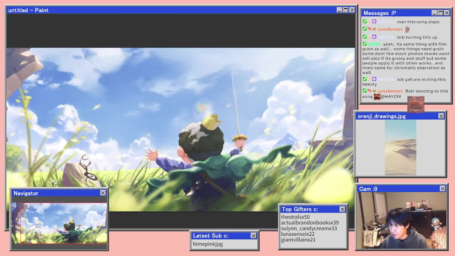Image resolution: width=455 pixels, height=256 pixels.
Task: Click the message 'man this song slaps'
Action: tap(418, 22)
